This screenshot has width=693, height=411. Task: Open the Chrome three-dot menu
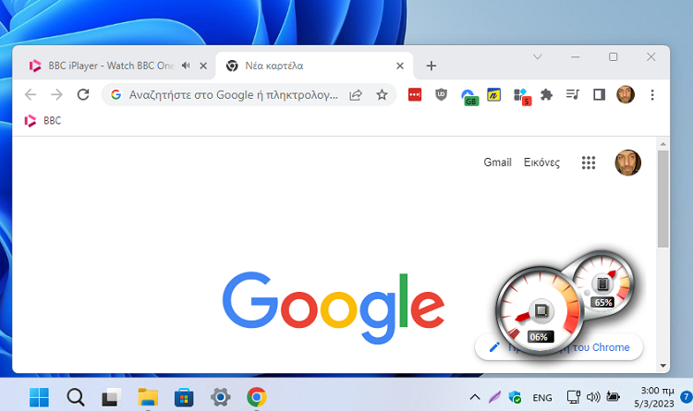point(652,94)
